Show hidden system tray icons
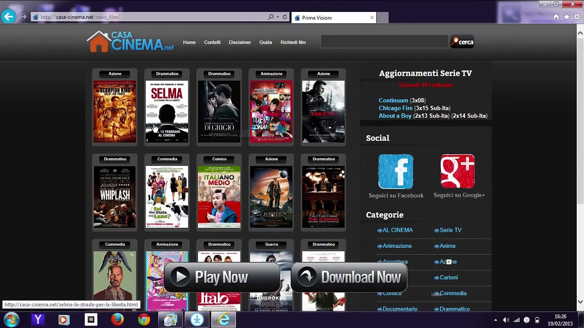This screenshot has width=584, height=328. pyautogui.click(x=495, y=320)
